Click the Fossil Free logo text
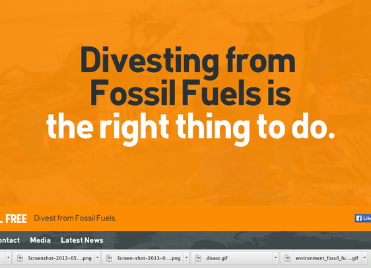The width and height of the screenshot is (371, 268). [13, 218]
